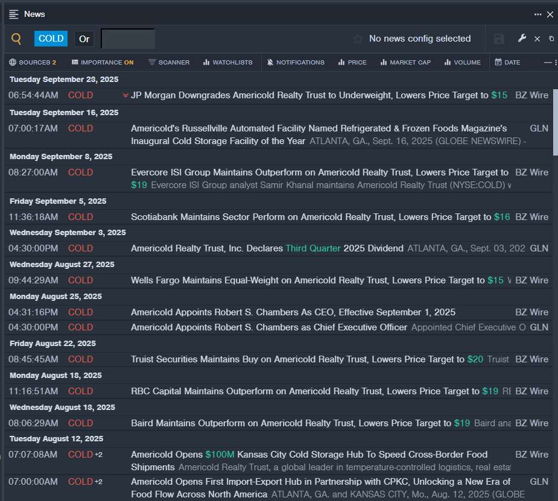
Task: Click the empty symbol search input field
Action: click(x=128, y=39)
